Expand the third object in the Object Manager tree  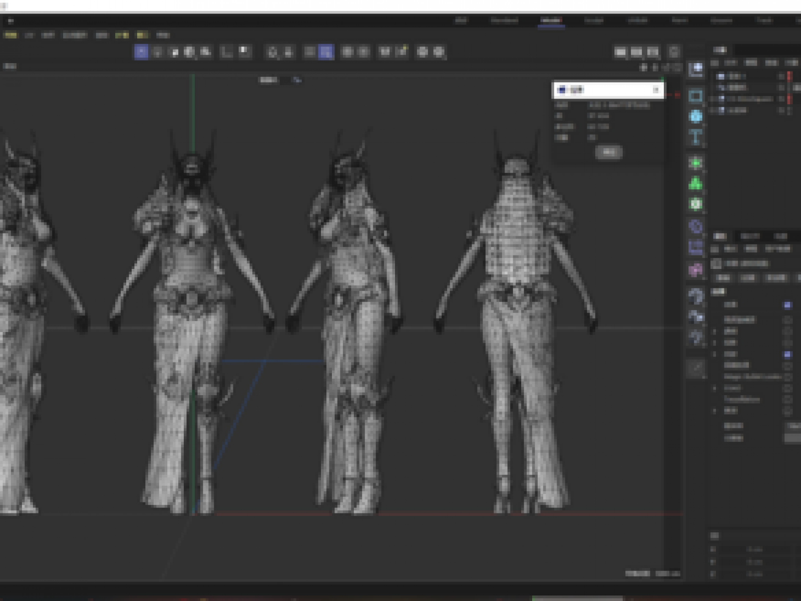[x=712, y=99]
